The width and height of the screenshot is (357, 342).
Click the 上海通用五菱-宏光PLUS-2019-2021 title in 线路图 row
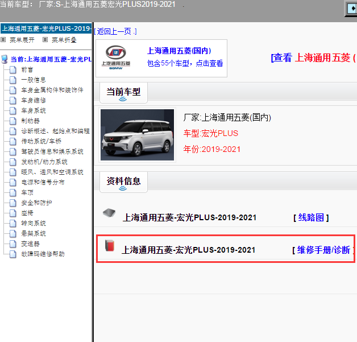(x=189, y=217)
